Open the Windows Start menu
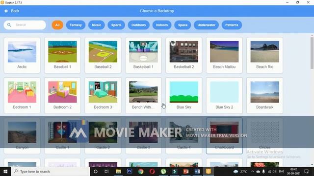Screen dimensions: 314x176 5,172
